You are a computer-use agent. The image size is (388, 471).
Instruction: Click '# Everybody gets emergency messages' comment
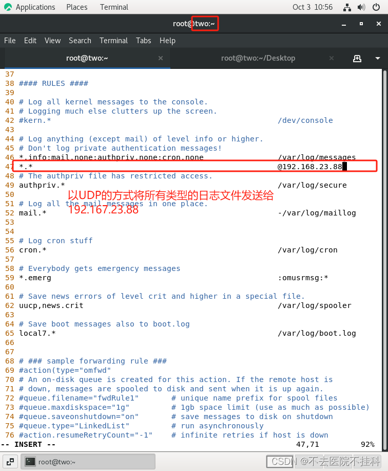(100, 268)
